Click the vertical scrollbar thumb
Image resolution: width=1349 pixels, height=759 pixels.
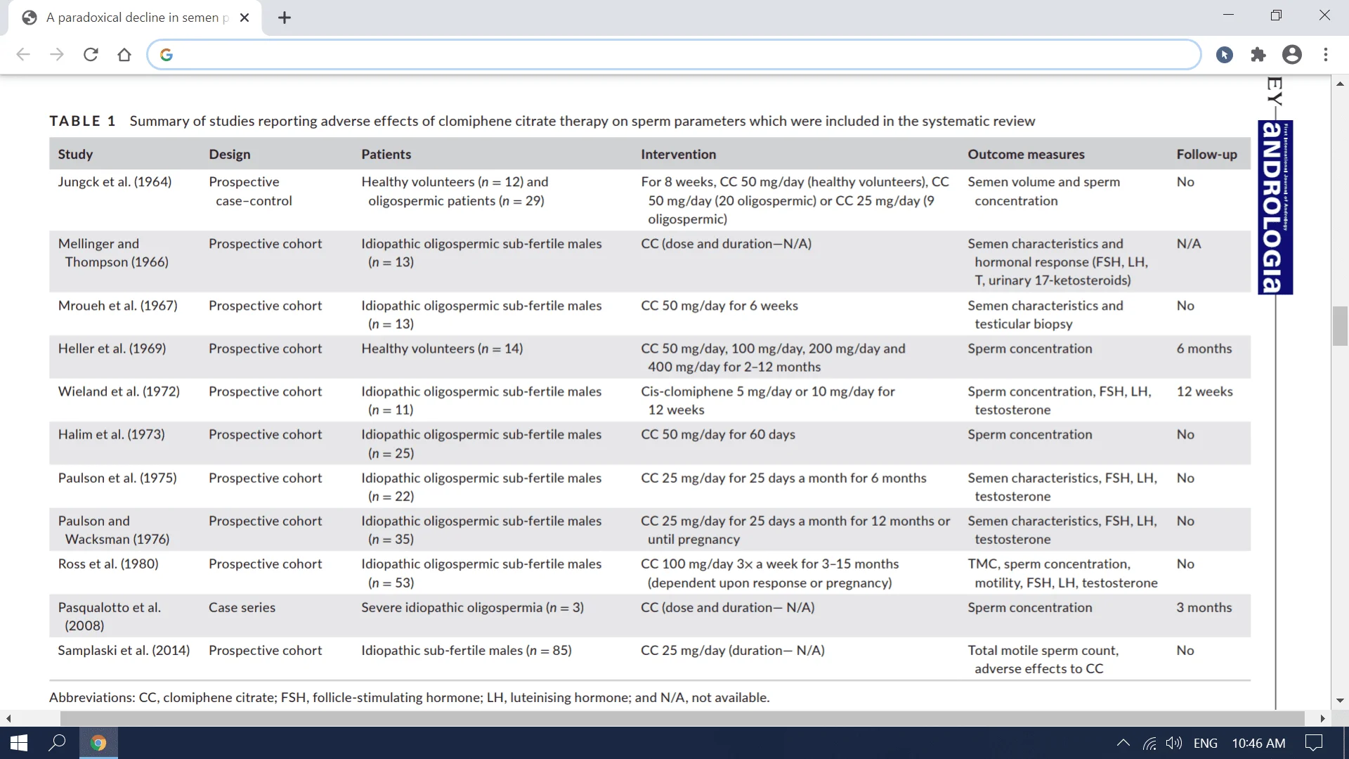[1340, 326]
